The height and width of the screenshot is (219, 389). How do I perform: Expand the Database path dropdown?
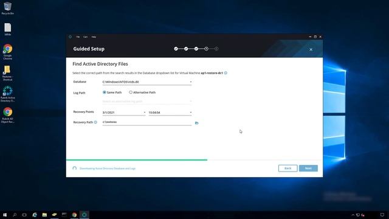click(x=147, y=82)
